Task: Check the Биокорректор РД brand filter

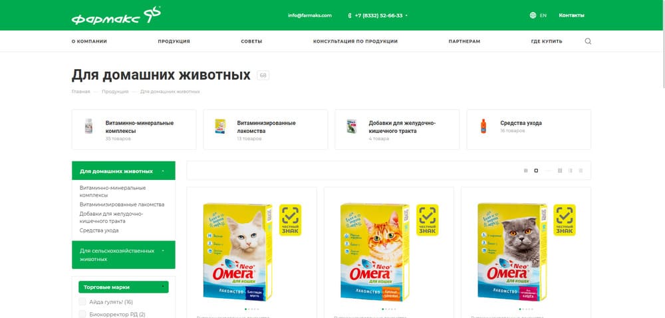Action: pos(82,315)
